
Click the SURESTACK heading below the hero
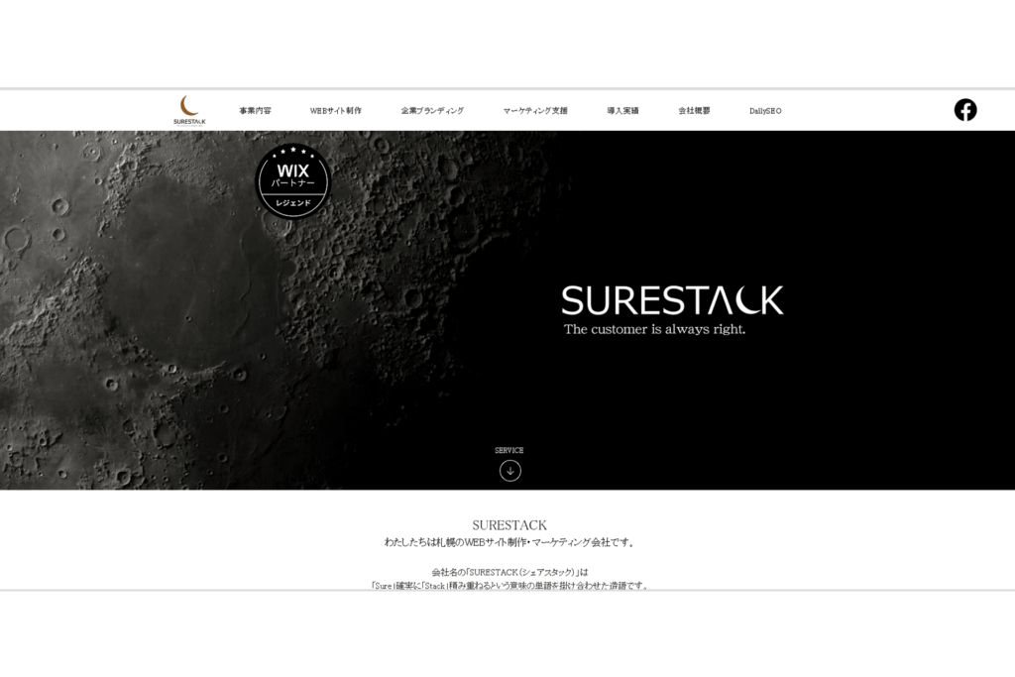click(x=509, y=524)
